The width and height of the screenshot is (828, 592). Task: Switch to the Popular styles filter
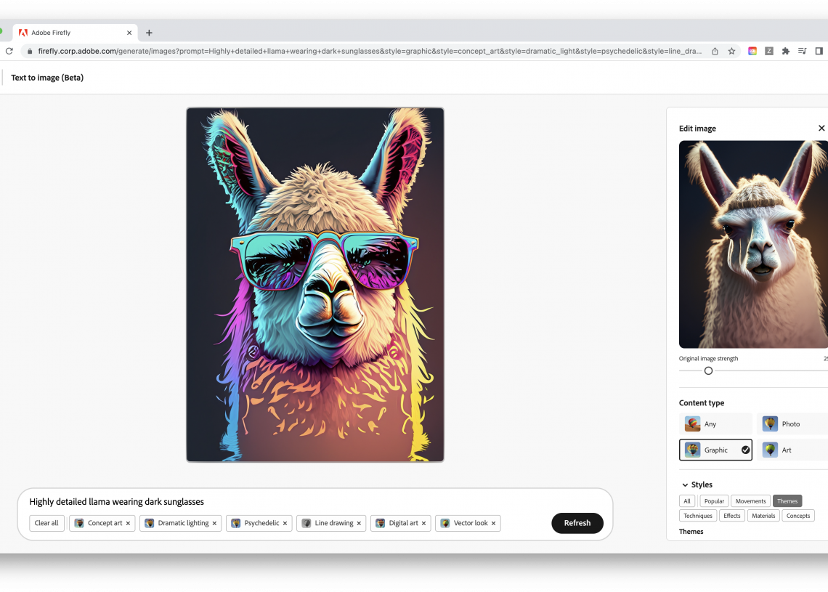[x=714, y=501]
